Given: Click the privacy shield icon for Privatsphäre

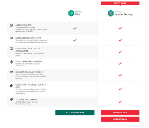Looking at the screenshot, I should click(x=11, y=62).
